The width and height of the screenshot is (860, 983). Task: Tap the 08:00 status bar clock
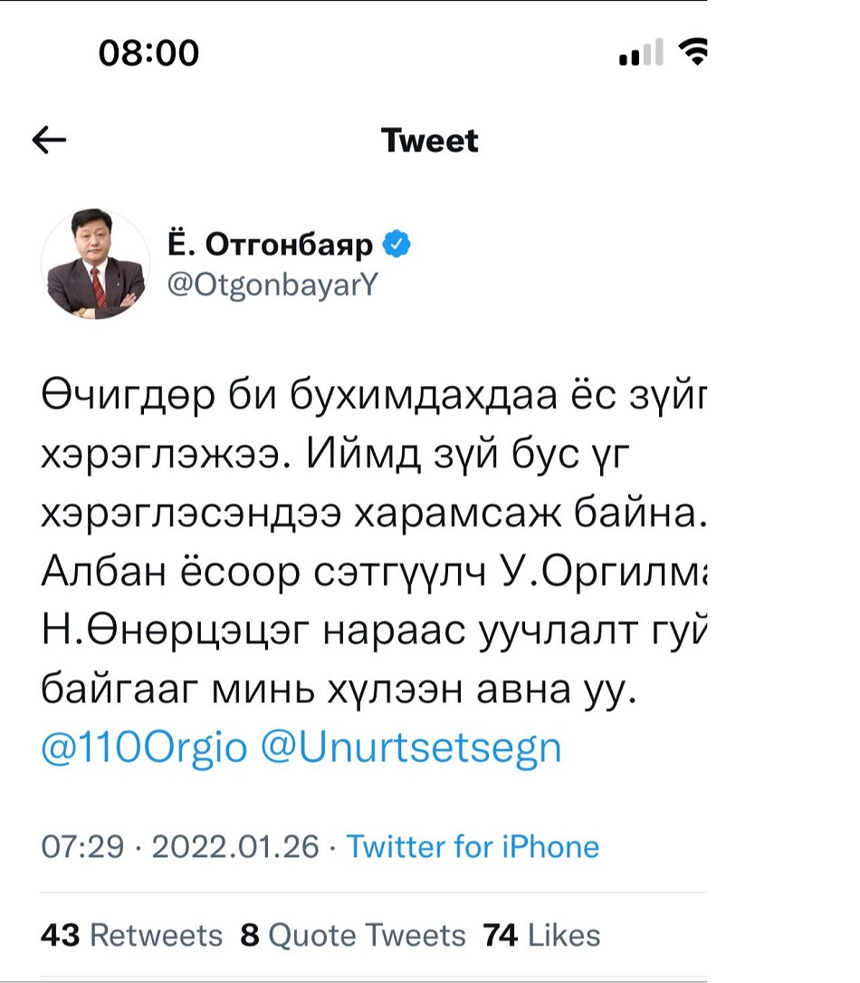148,53
